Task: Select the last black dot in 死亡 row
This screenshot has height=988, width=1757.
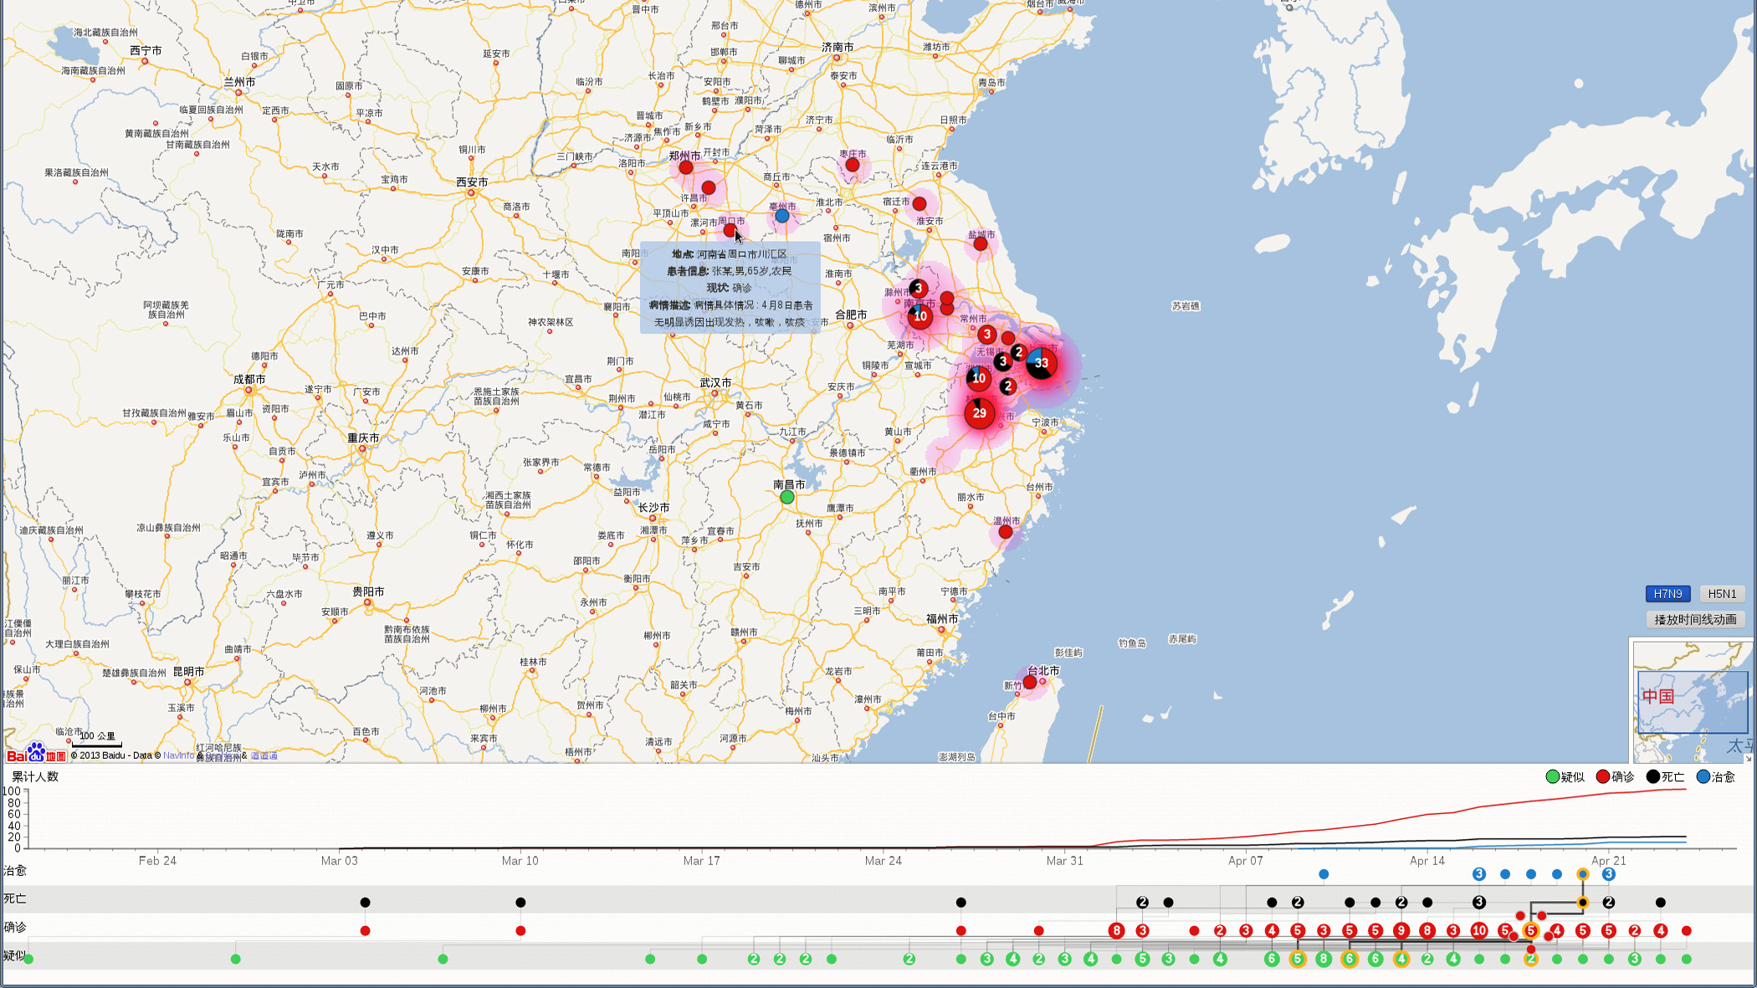Action: (x=1661, y=903)
